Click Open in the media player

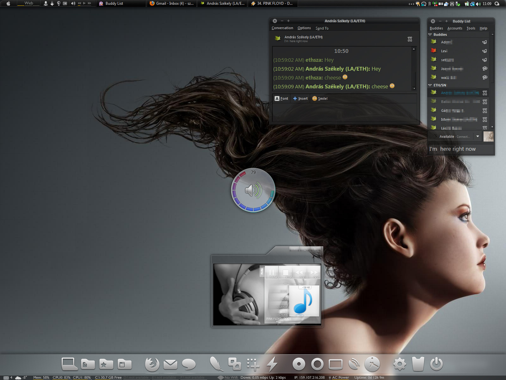point(278,289)
